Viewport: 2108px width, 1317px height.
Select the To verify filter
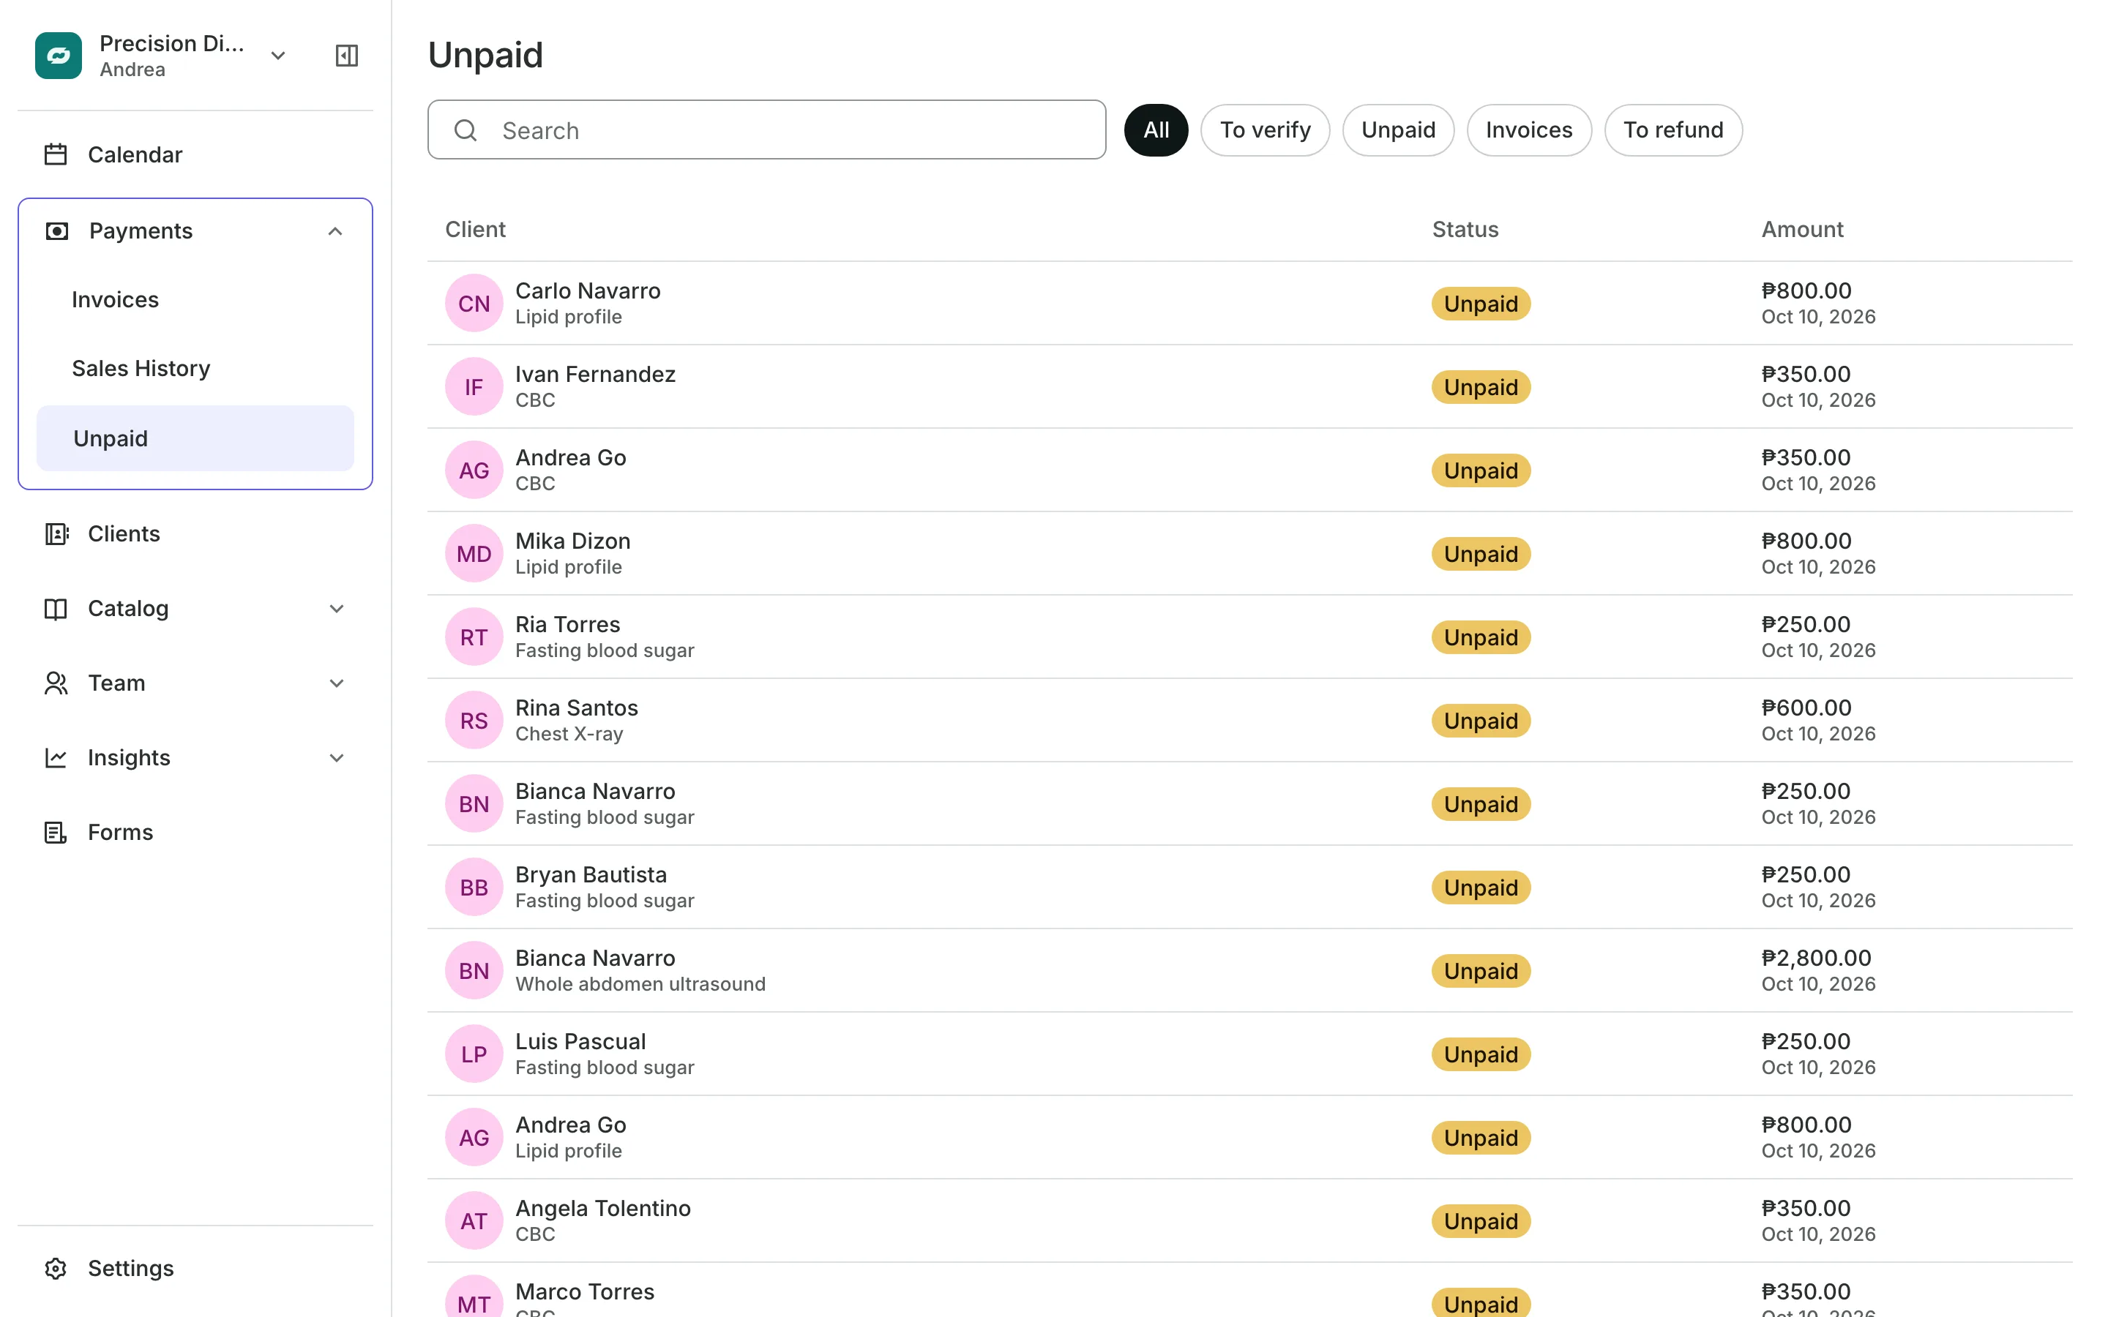1265,130
